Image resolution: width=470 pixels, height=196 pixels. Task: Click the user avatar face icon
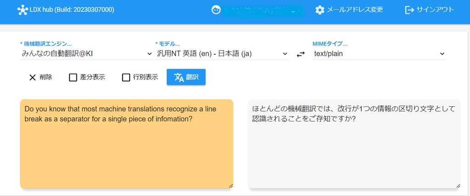pos(215,10)
